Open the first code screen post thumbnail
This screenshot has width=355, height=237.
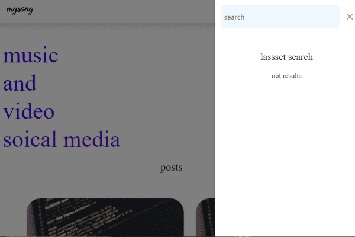tap(105, 217)
